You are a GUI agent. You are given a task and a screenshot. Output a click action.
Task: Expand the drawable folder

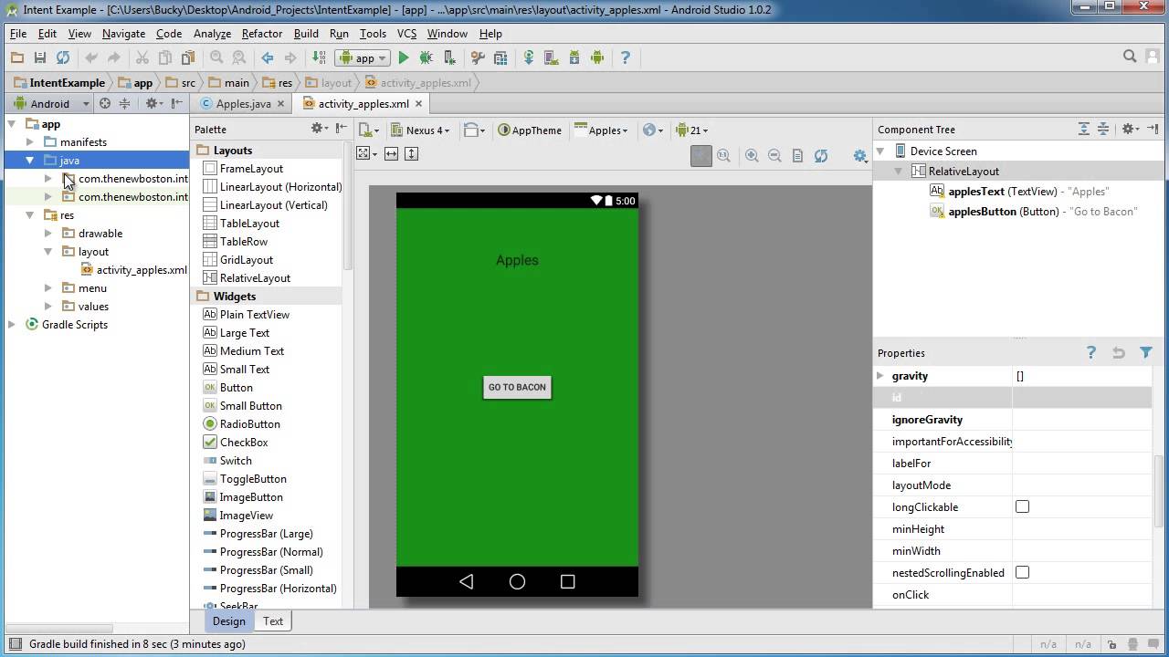click(48, 234)
